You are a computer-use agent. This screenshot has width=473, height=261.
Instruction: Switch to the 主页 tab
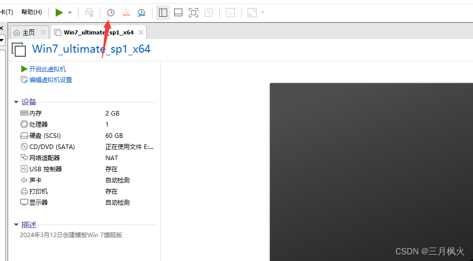(x=29, y=32)
